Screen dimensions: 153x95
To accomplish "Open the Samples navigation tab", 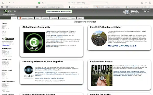I will (54, 18).
